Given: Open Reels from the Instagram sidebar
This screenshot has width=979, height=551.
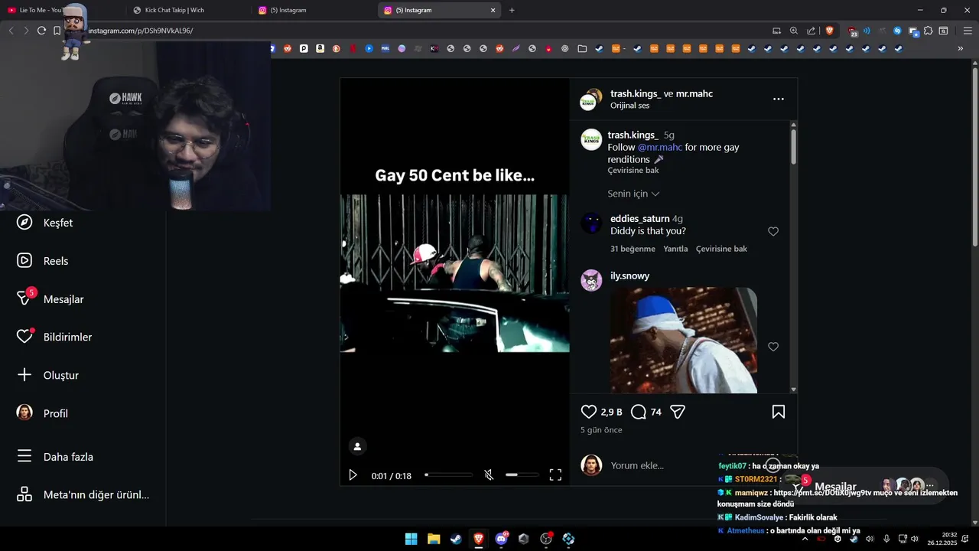Looking at the screenshot, I should pyautogui.click(x=42, y=261).
